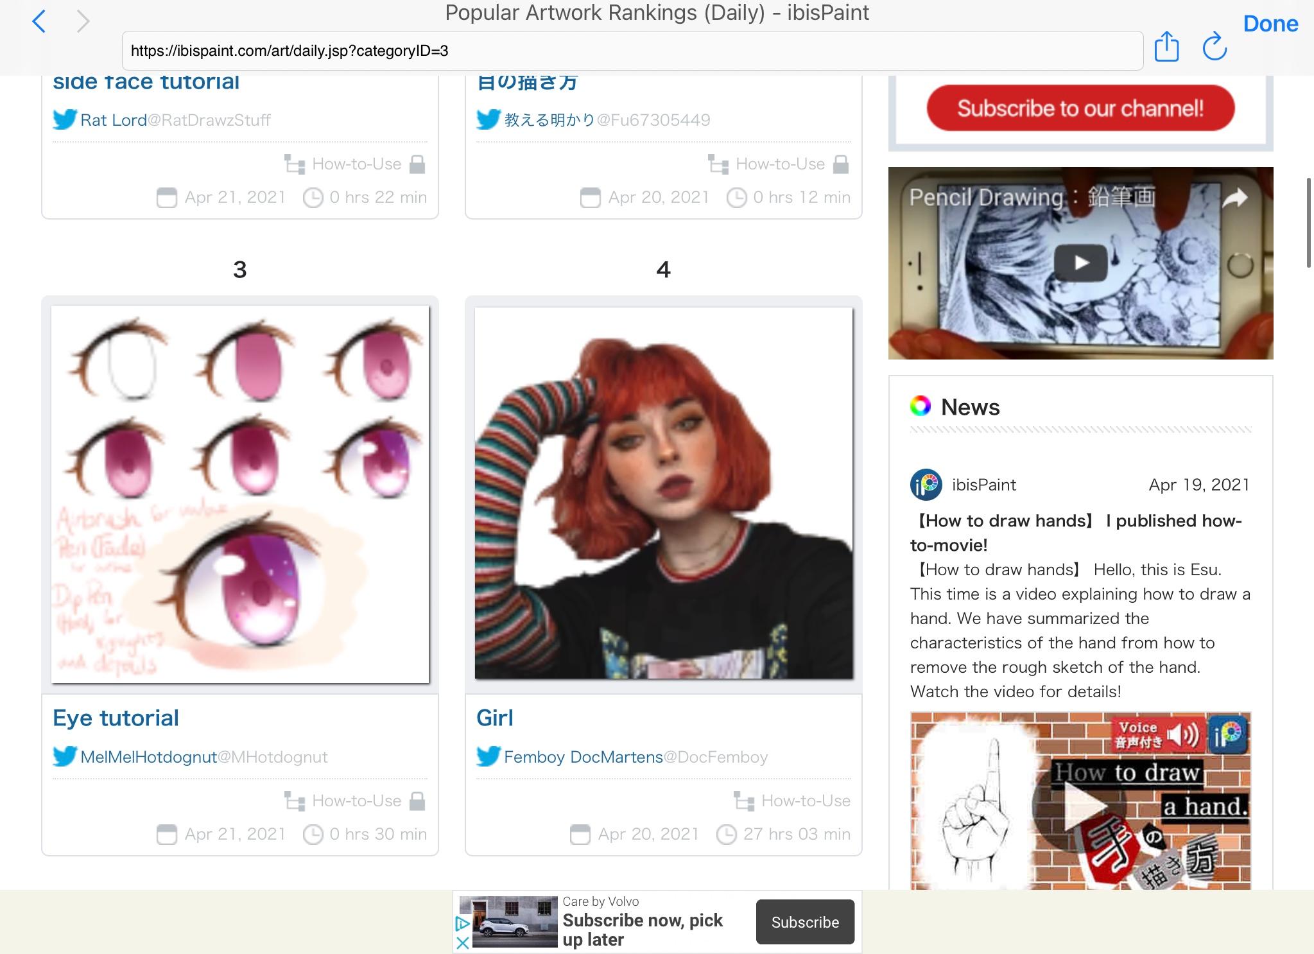Image resolution: width=1314 pixels, height=954 pixels.
Task: Click the Eye tutorial artwork thumbnail
Action: (x=240, y=494)
